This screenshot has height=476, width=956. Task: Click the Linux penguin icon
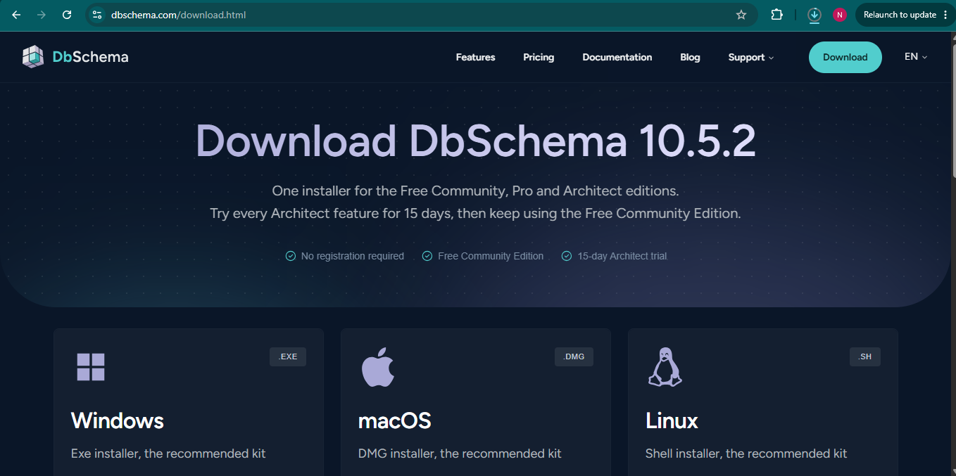coord(665,366)
